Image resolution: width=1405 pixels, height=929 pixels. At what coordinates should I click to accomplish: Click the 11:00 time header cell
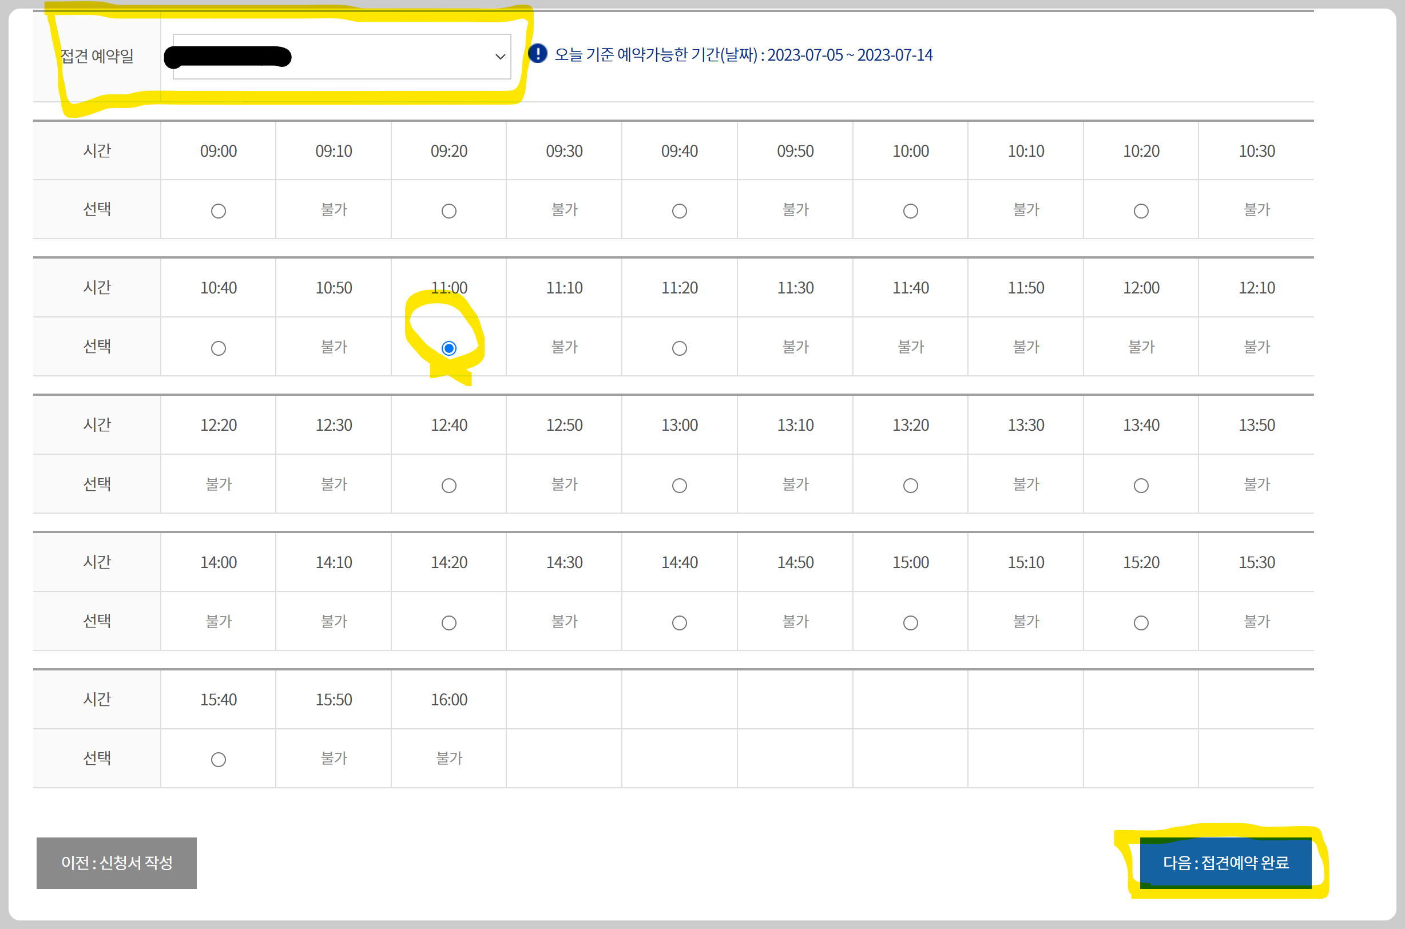pyautogui.click(x=449, y=288)
